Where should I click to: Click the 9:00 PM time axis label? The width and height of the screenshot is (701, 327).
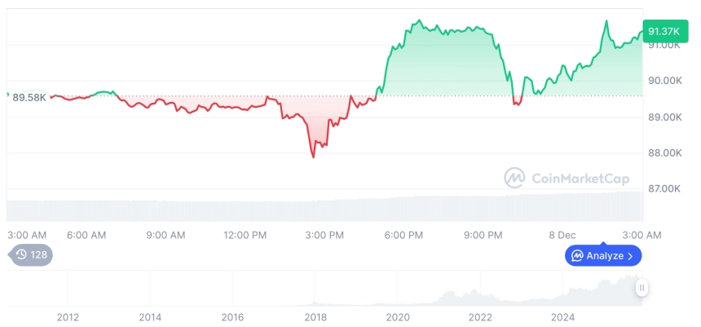click(483, 235)
